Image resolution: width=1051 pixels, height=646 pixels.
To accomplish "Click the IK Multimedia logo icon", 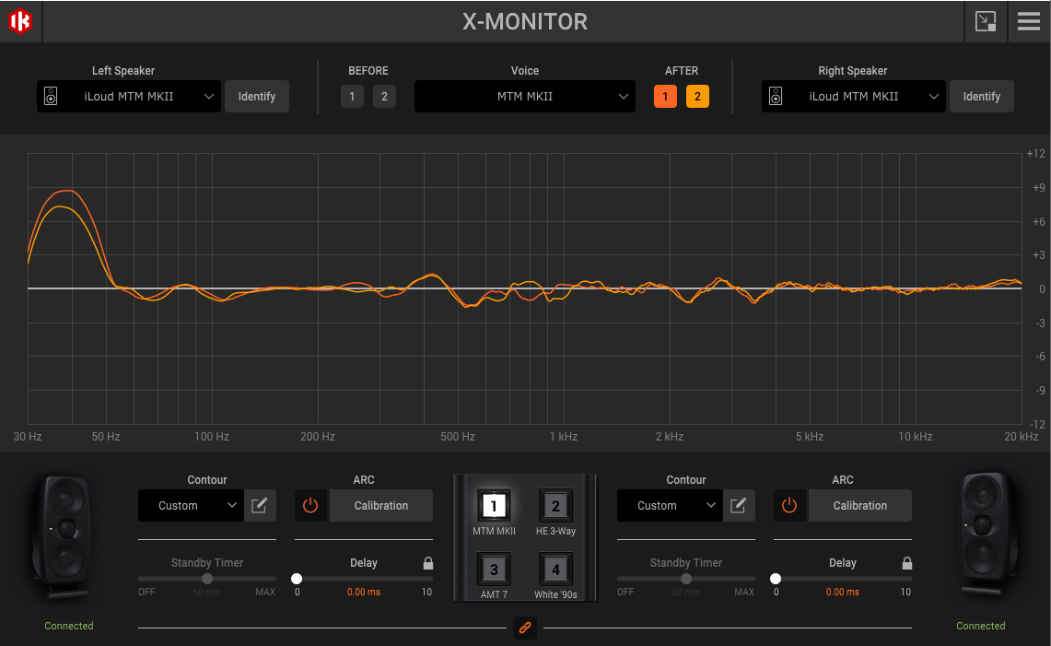I will click(x=20, y=21).
